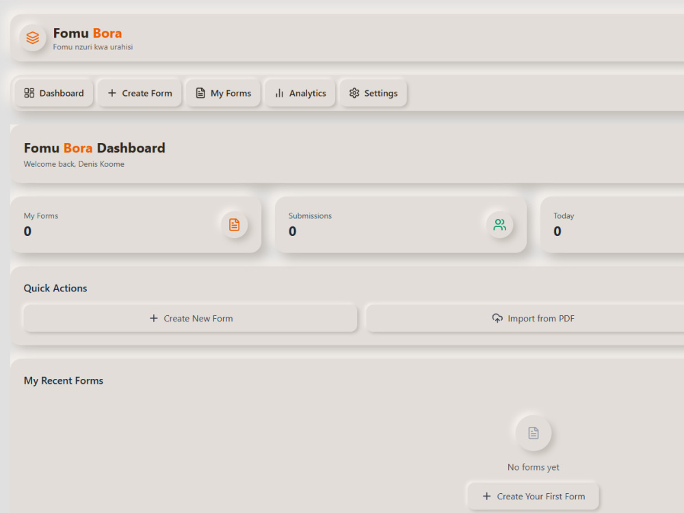Click the Fomu Bora title in header
The image size is (684, 513).
pos(88,33)
